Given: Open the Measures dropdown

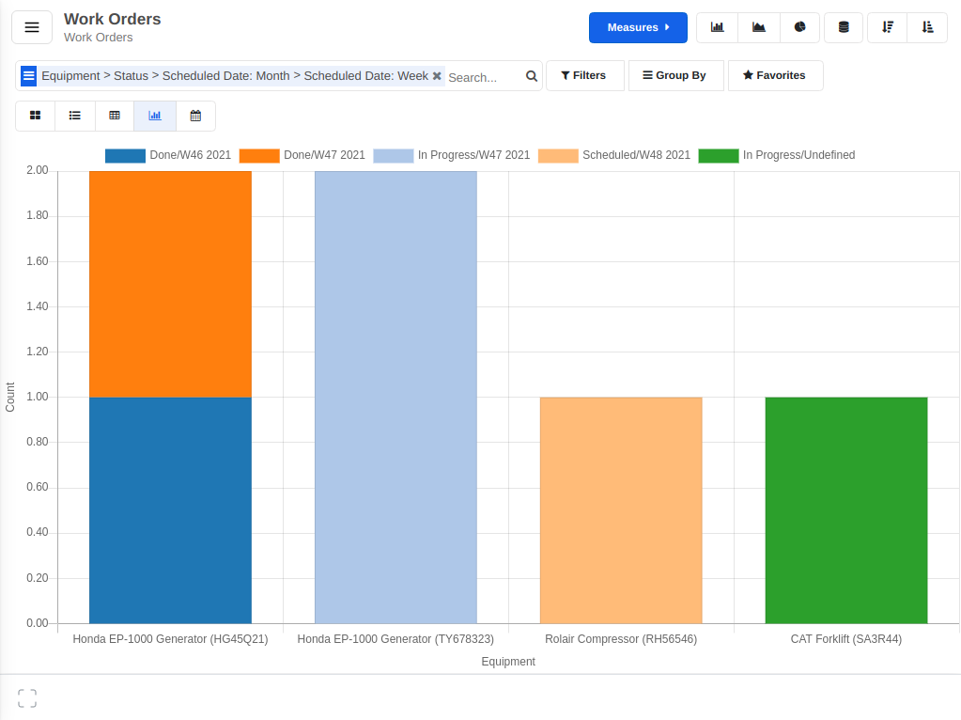Looking at the screenshot, I should coord(638,27).
